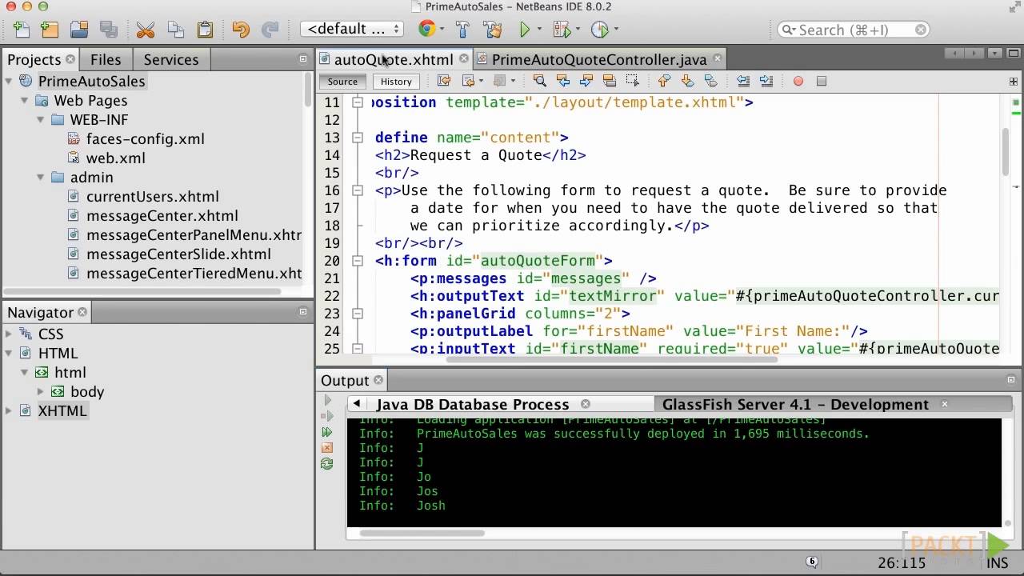The width and height of the screenshot is (1024, 576).
Task: Select web.xml file in tree
Action: [x=115, y=158]
